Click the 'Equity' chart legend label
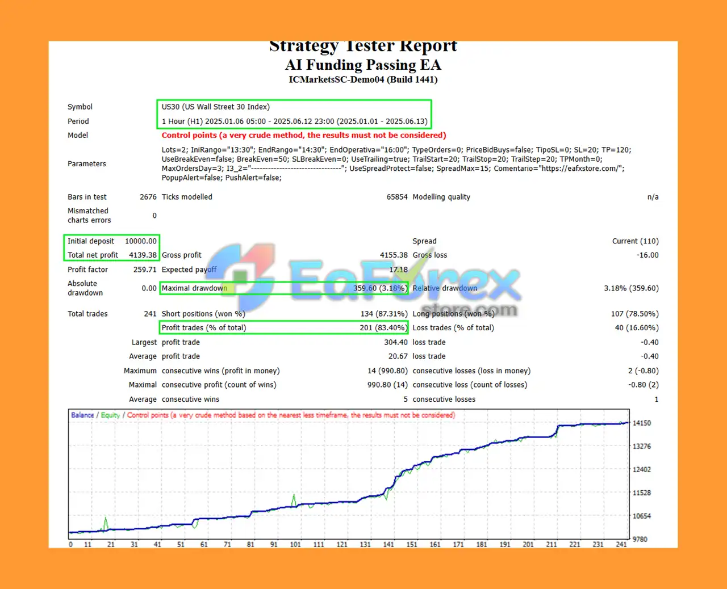 coord(110,415)
